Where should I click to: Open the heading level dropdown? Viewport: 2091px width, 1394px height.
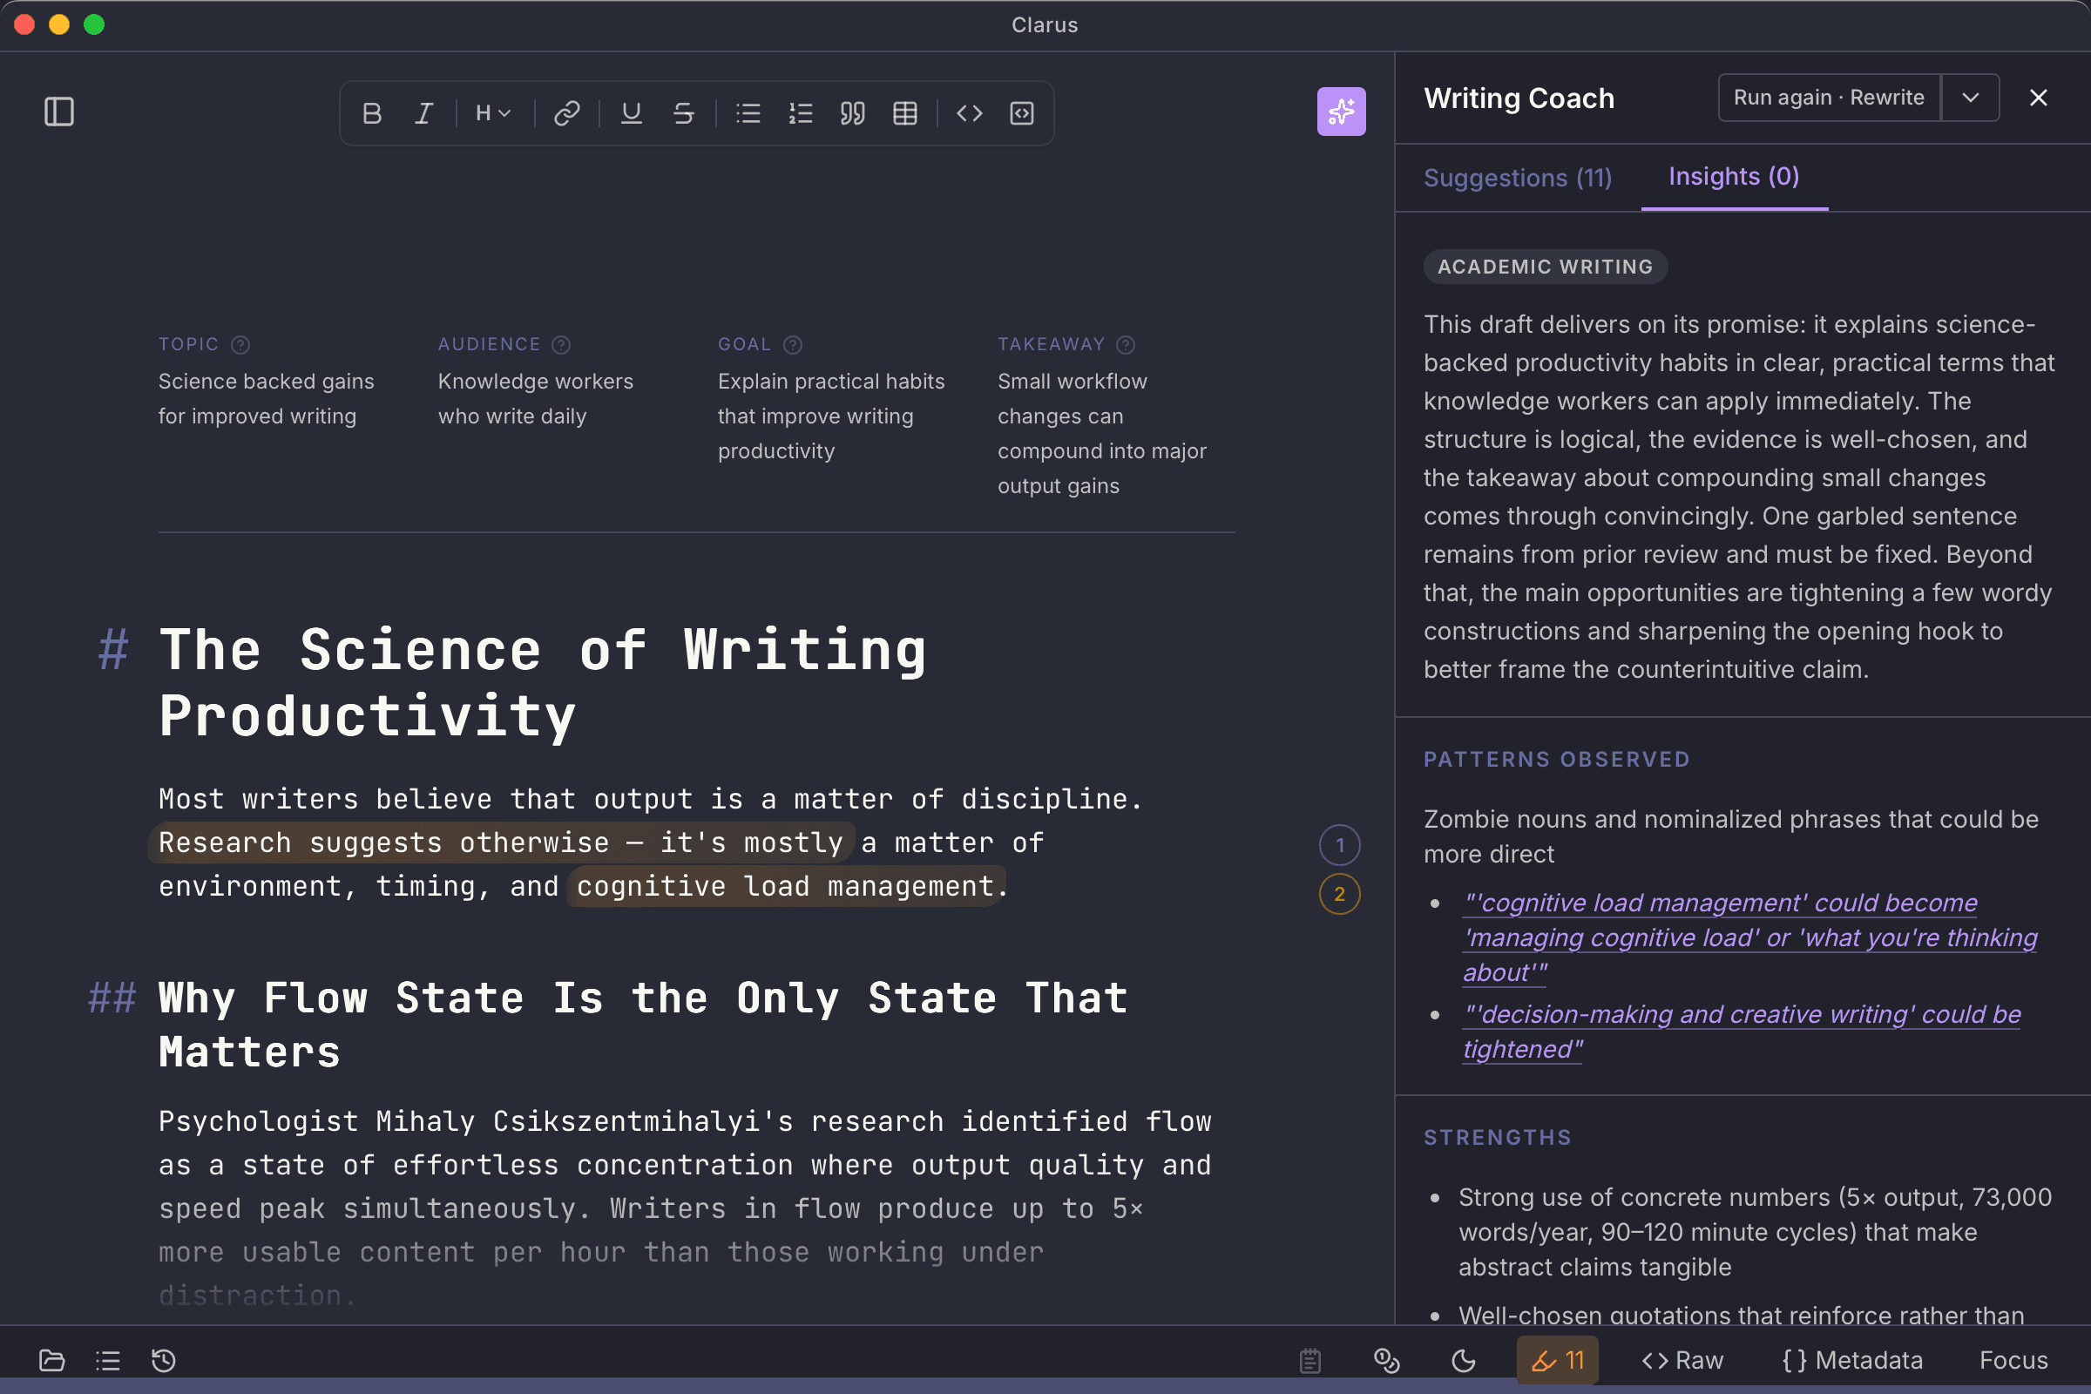point(493,113)
